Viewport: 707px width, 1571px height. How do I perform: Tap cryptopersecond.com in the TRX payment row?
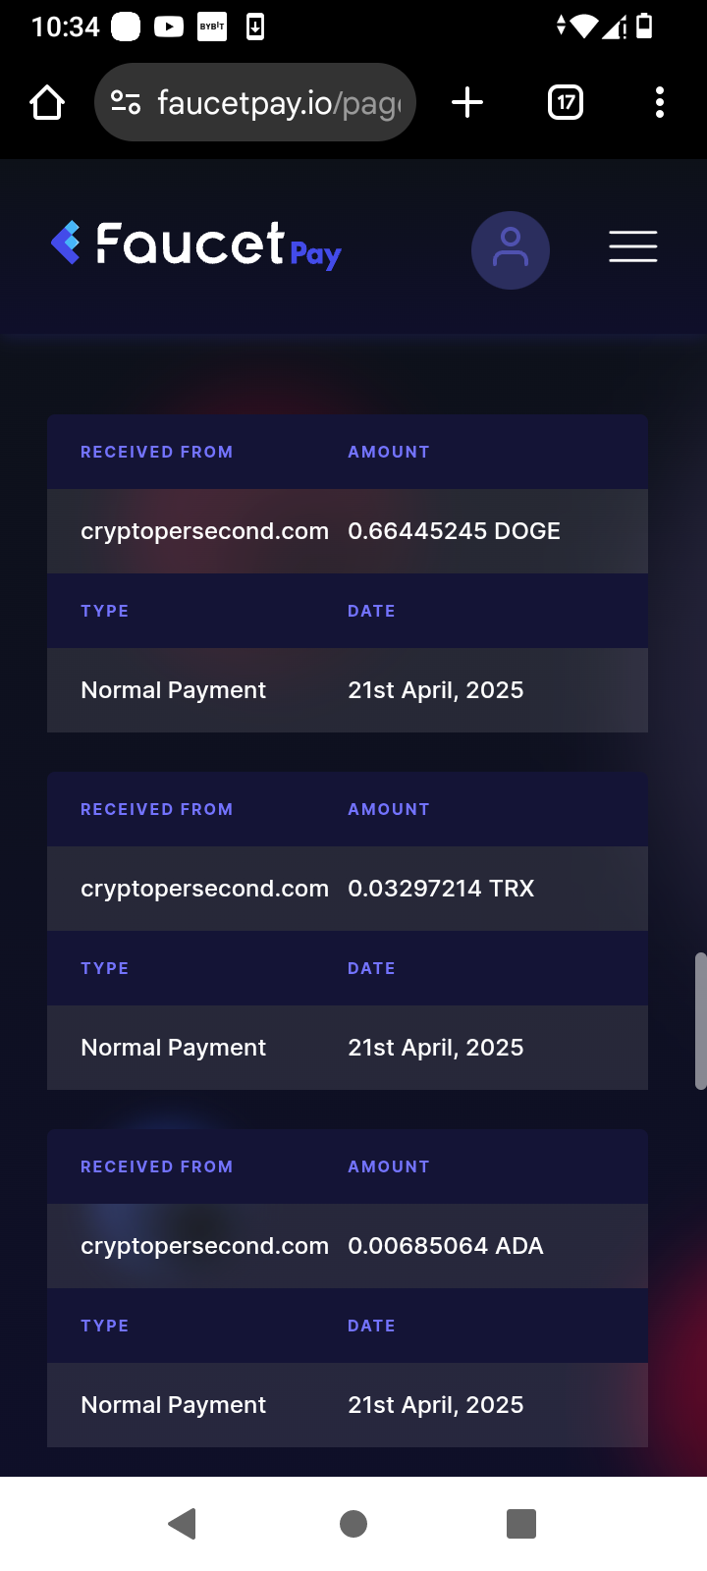pos(204,889)
